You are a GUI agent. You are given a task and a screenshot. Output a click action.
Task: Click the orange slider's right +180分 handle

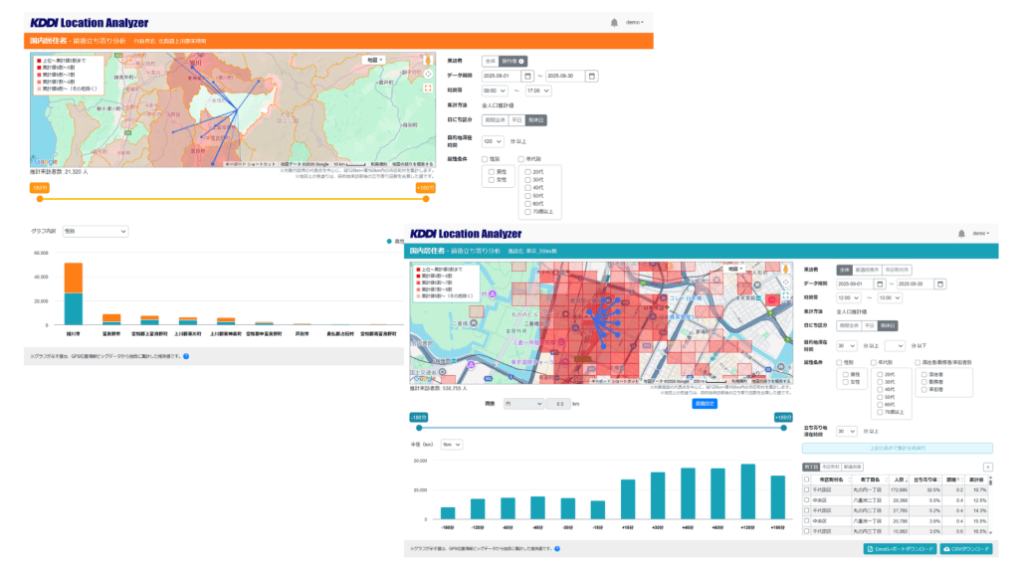tap(426, 199)
